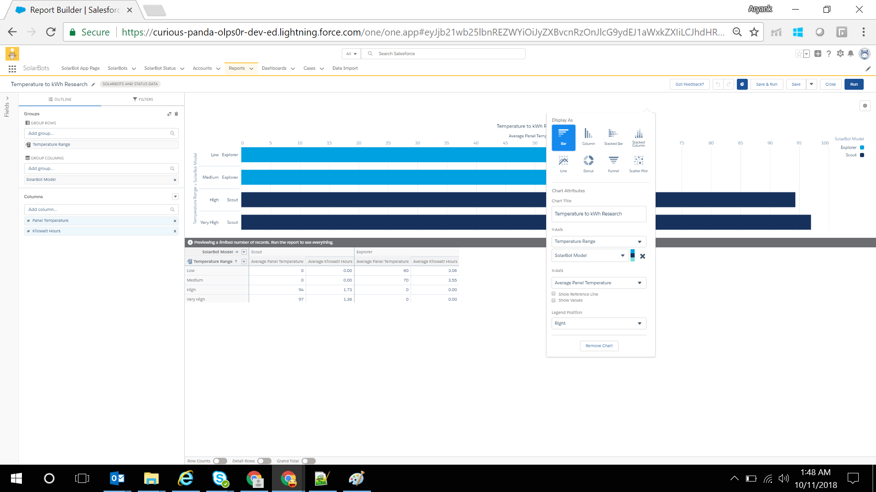Open Outlook from the taskbar

coord(117,478)
